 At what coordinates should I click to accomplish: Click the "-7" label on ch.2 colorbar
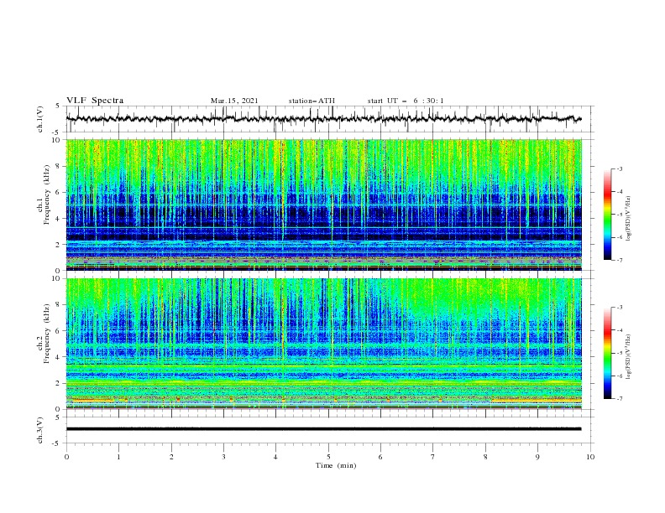tap(619, 399)
